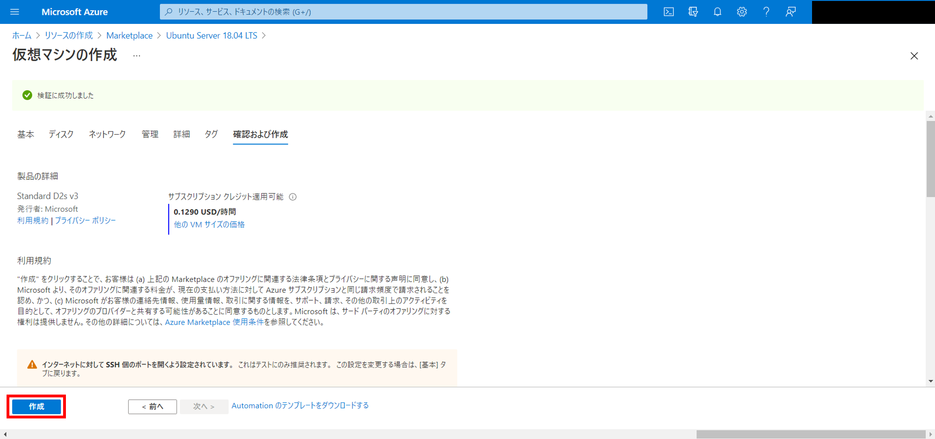Screen dimensions: 935x439
Task: Click the vertical scrollbar up arrow
Action: [x=931, y=116]
